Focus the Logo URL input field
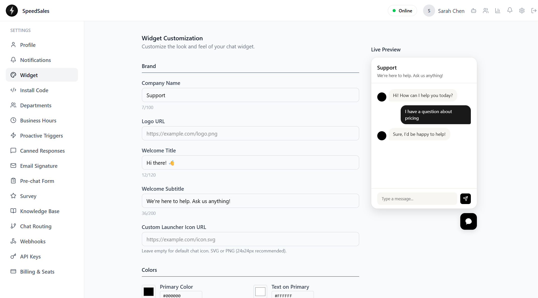538x298 pixels. [x=250, y=134]
